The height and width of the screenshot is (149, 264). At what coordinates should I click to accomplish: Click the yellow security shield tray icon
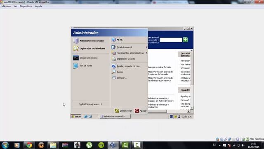tap(175, 117)
